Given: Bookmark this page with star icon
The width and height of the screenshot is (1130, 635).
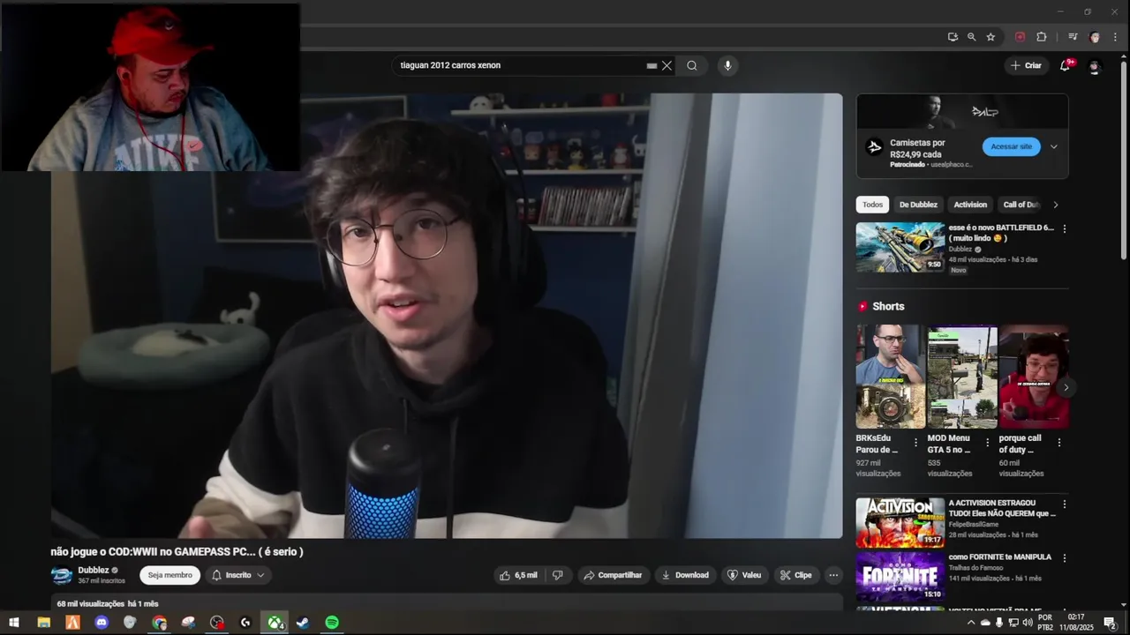Looking at the screenshot, I should 991,37.
